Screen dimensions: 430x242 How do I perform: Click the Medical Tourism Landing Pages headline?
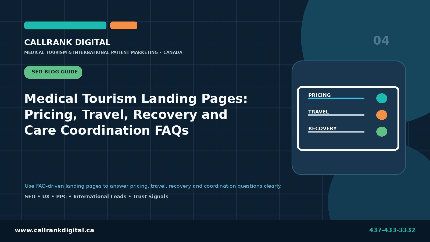tap(136, 115)
